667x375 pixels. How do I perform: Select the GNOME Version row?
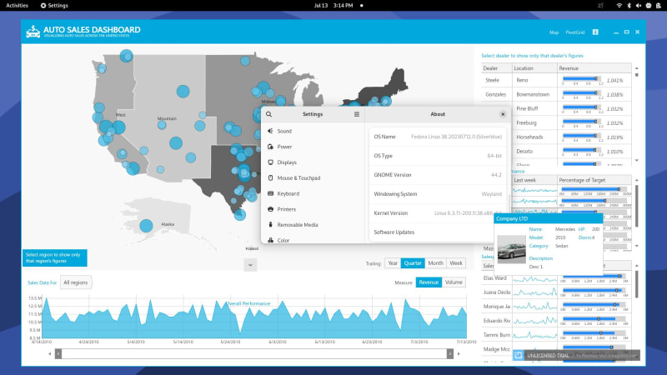coord(438,175)
